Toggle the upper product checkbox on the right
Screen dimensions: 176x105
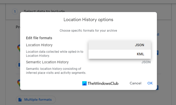[x=157, y=53]
